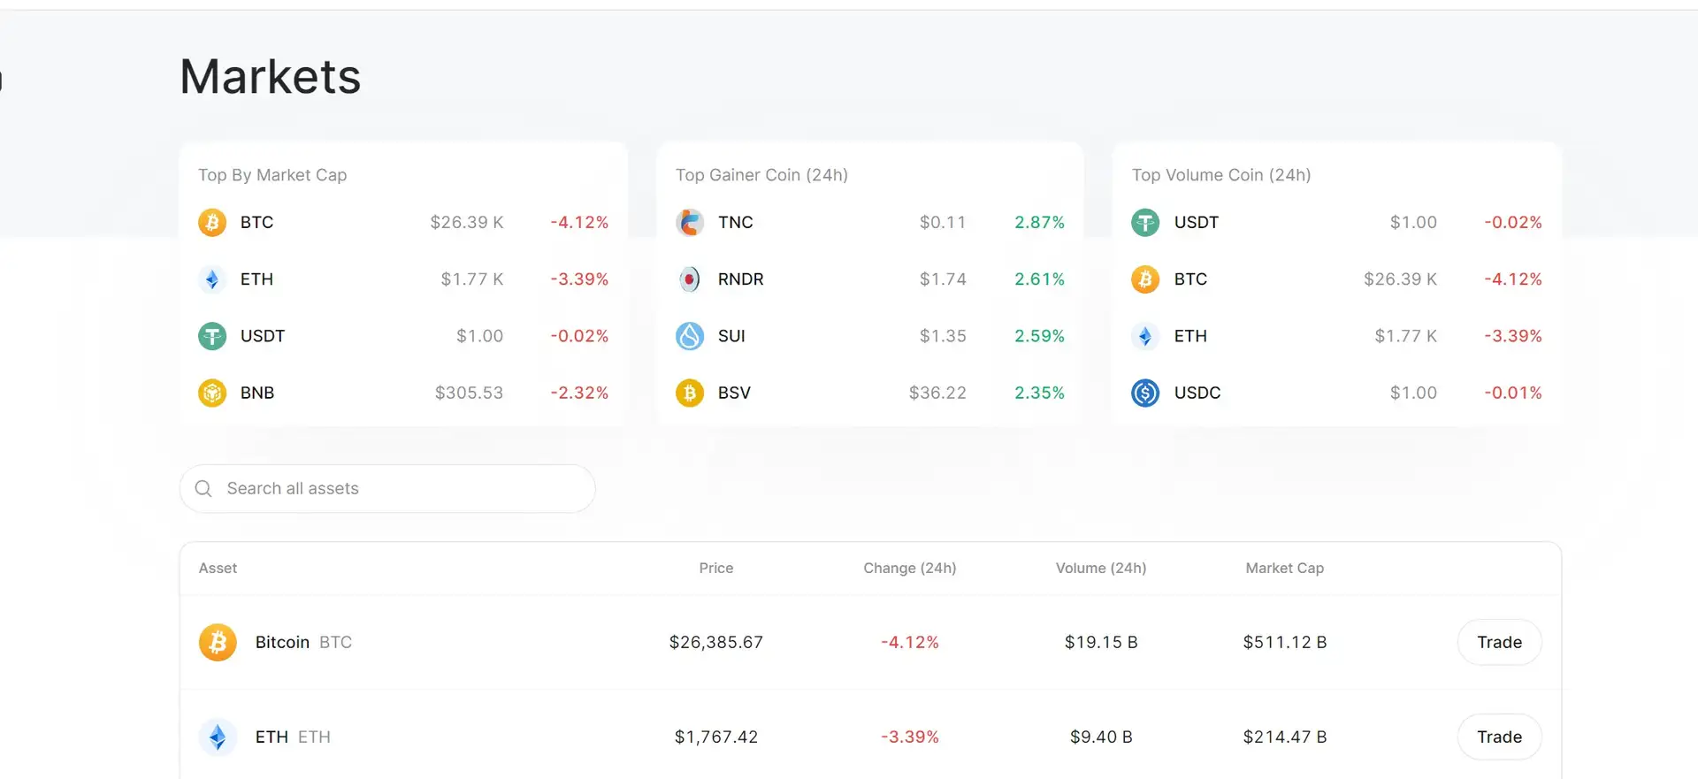
Task: Sort table by Price column header
Action: tap(715, 569)
